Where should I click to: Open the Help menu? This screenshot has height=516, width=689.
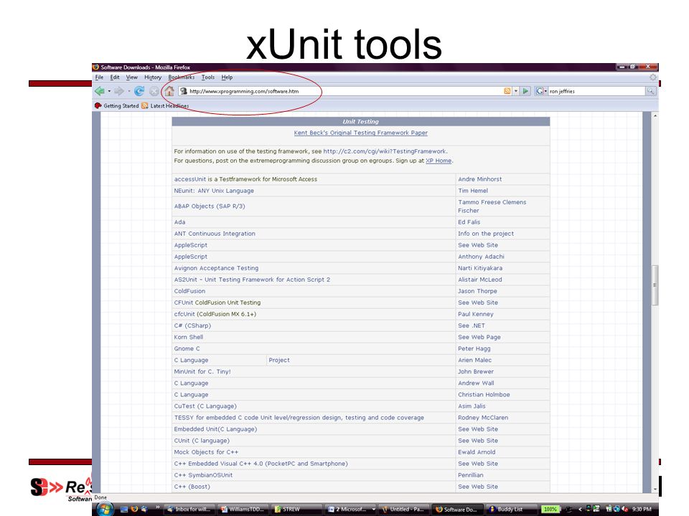pos(227,77)
